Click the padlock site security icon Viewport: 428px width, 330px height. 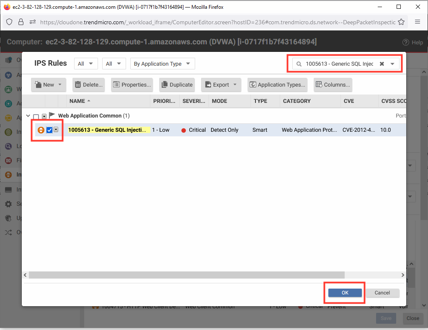[21, 22]
